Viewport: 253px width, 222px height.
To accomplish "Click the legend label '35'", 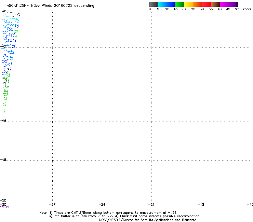I will point(211,9).
